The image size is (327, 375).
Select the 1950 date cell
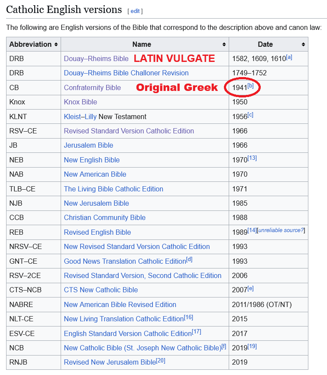pos(269,102)
